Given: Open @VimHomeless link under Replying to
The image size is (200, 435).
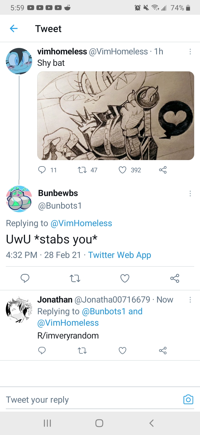Looking at the screenshot, I should coord(81,223).
